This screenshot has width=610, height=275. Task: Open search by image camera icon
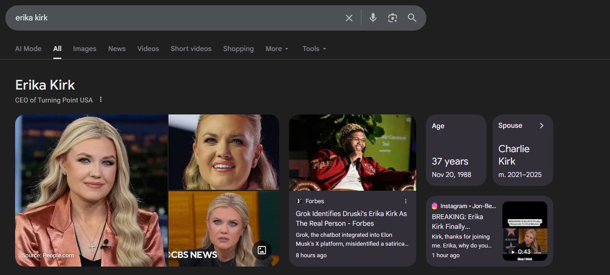coord(393,18)
